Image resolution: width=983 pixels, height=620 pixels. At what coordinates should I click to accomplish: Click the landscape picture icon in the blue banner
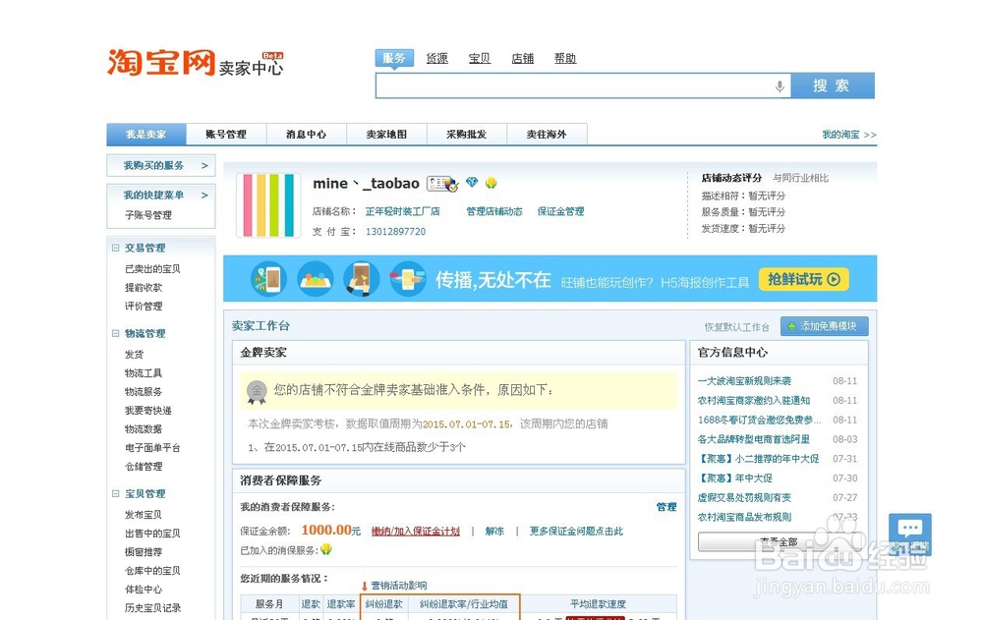pos(316,279)
